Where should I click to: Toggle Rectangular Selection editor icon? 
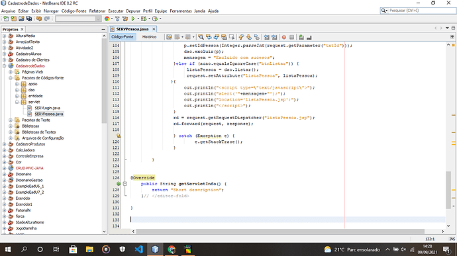232,37
